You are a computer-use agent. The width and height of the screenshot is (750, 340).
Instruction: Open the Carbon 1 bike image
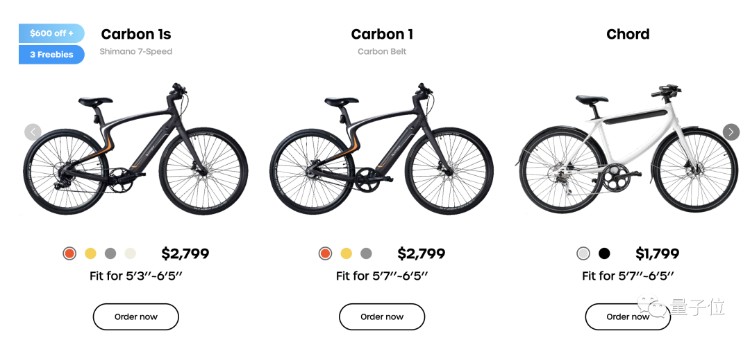tap(382, 149)
